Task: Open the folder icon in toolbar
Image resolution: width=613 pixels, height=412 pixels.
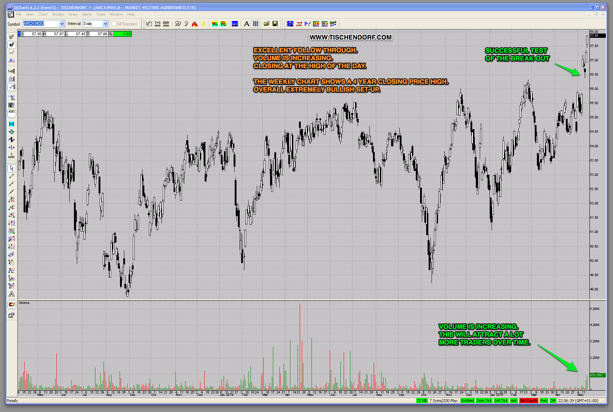Action: 266,24
